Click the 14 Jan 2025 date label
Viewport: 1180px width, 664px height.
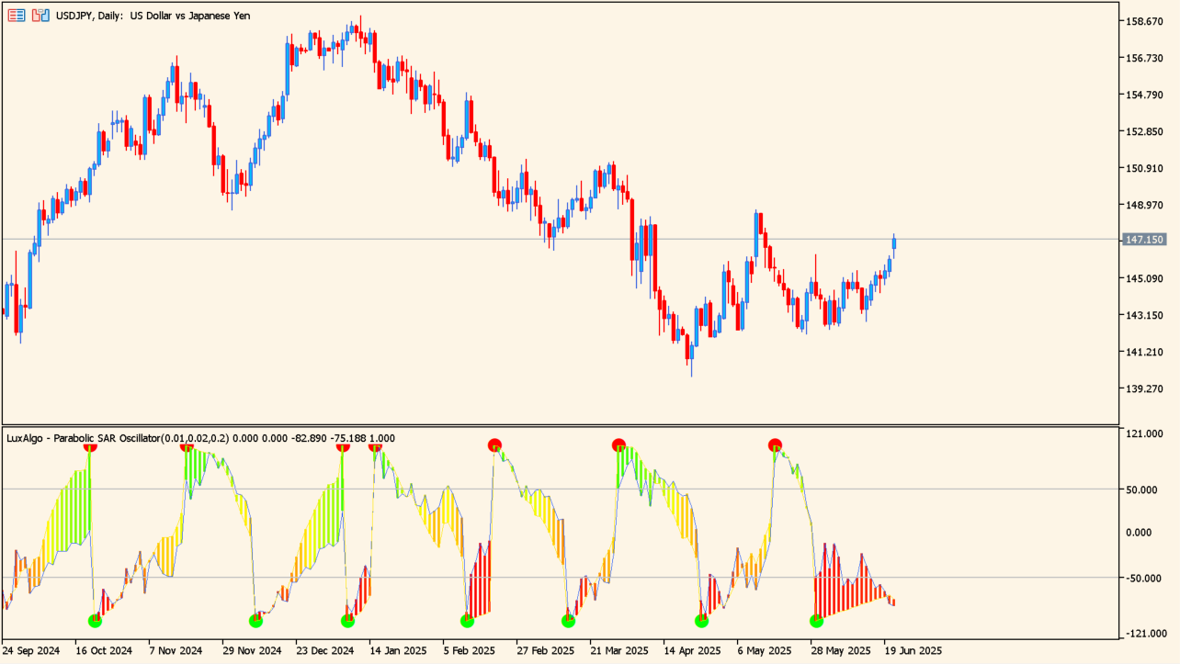pyautogui.click(x=398, y=650)
